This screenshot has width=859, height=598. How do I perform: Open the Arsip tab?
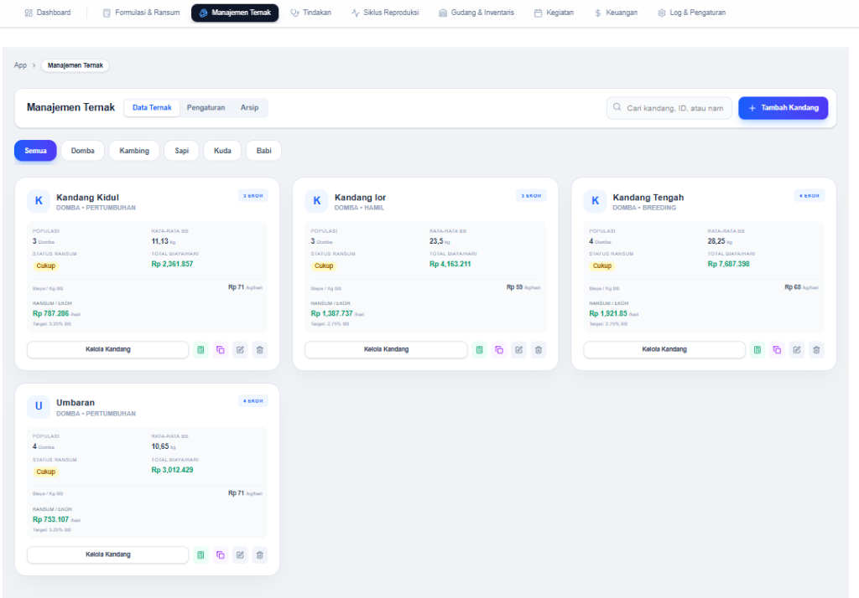pos(249,108)
